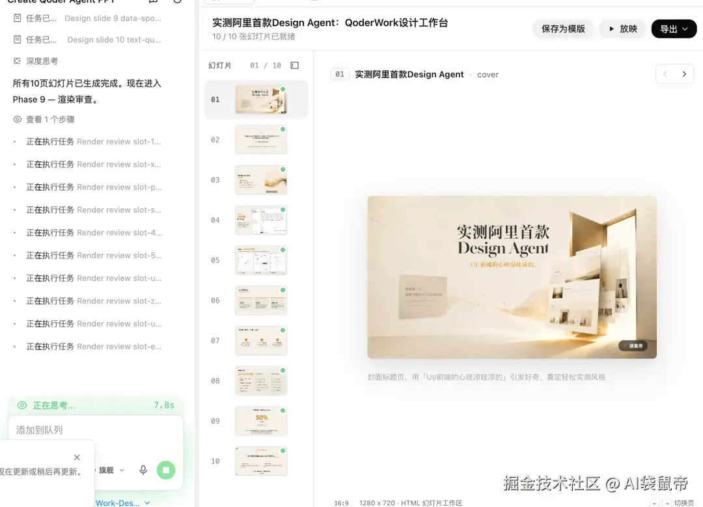Screen dimensions: 703x507
Task: Select slide 07 thumbnail
Action: click(261, 340)
